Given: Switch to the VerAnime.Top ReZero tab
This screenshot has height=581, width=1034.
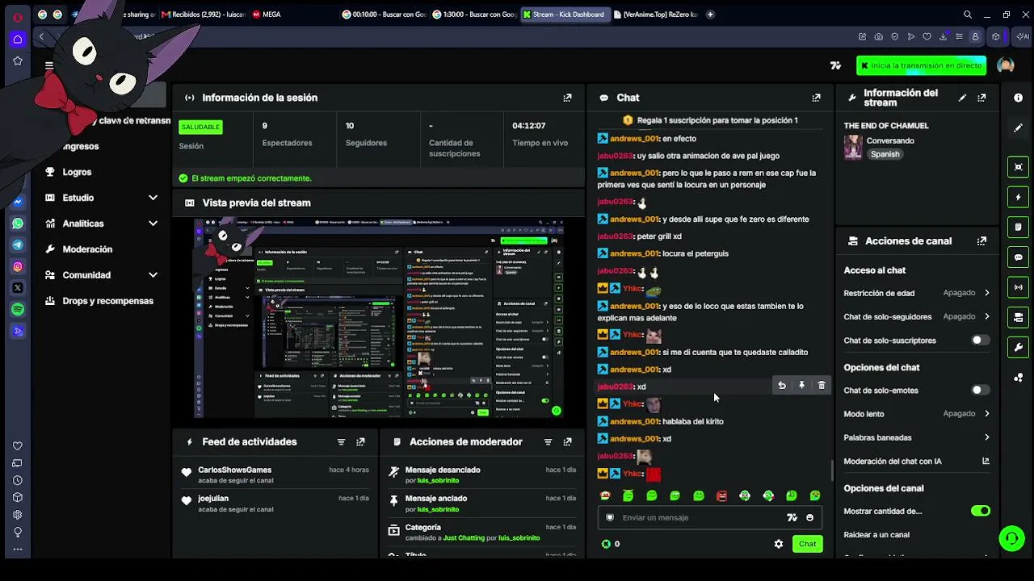Looking at the screenshot, I should coord(655,15).
